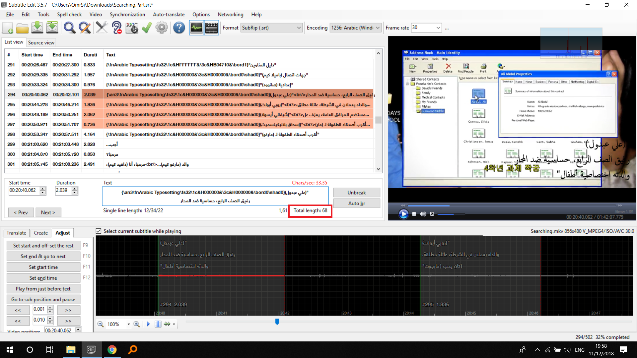Click the Auto br button
637x358 pixels.
click(x=357, y=203)
